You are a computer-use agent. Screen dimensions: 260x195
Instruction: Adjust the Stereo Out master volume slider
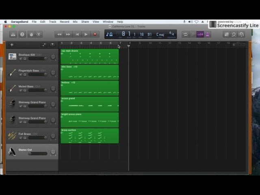coord(38,154)
